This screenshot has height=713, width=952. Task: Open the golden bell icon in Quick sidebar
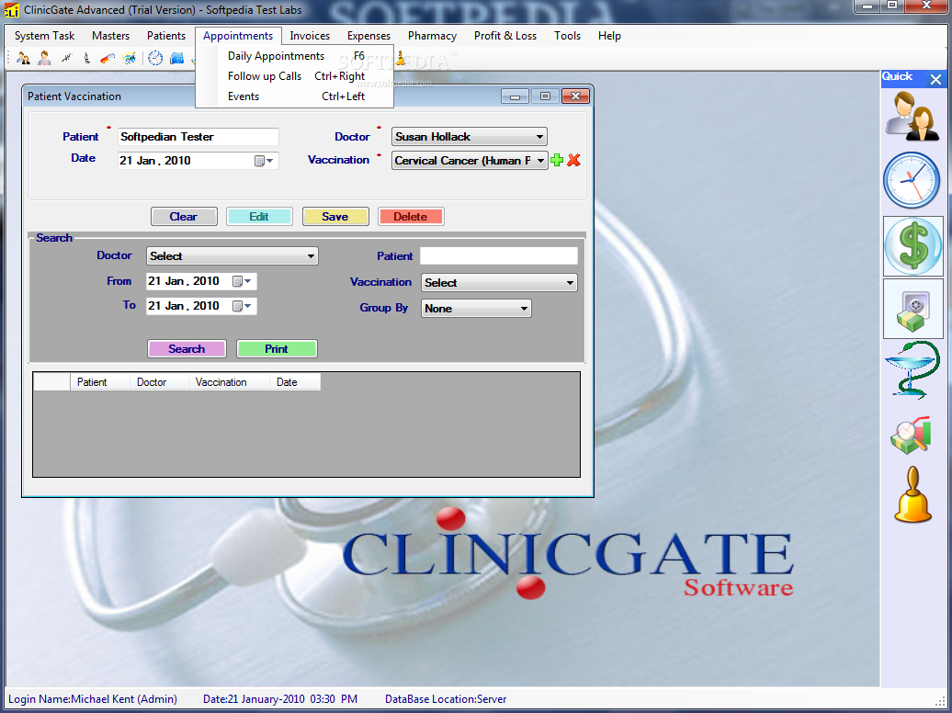click(x=912, y=495)
